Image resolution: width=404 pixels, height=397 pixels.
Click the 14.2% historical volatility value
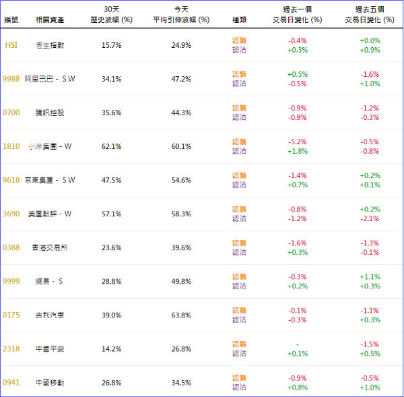(111, 349)
